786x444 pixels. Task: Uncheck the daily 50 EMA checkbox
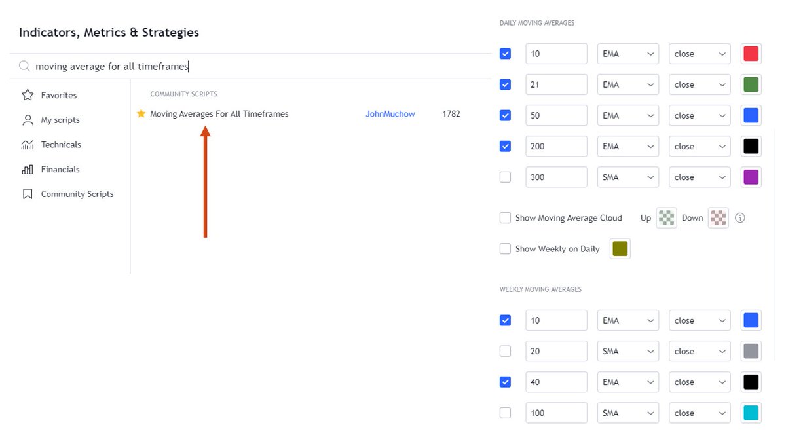pos(505,115)
